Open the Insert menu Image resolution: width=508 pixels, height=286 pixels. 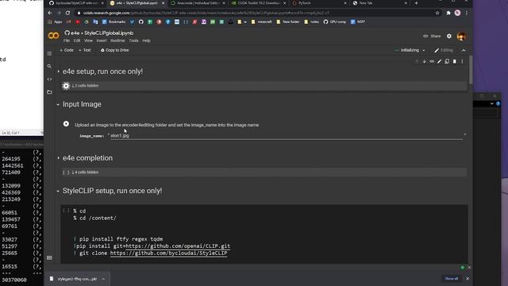coord(102,41)
